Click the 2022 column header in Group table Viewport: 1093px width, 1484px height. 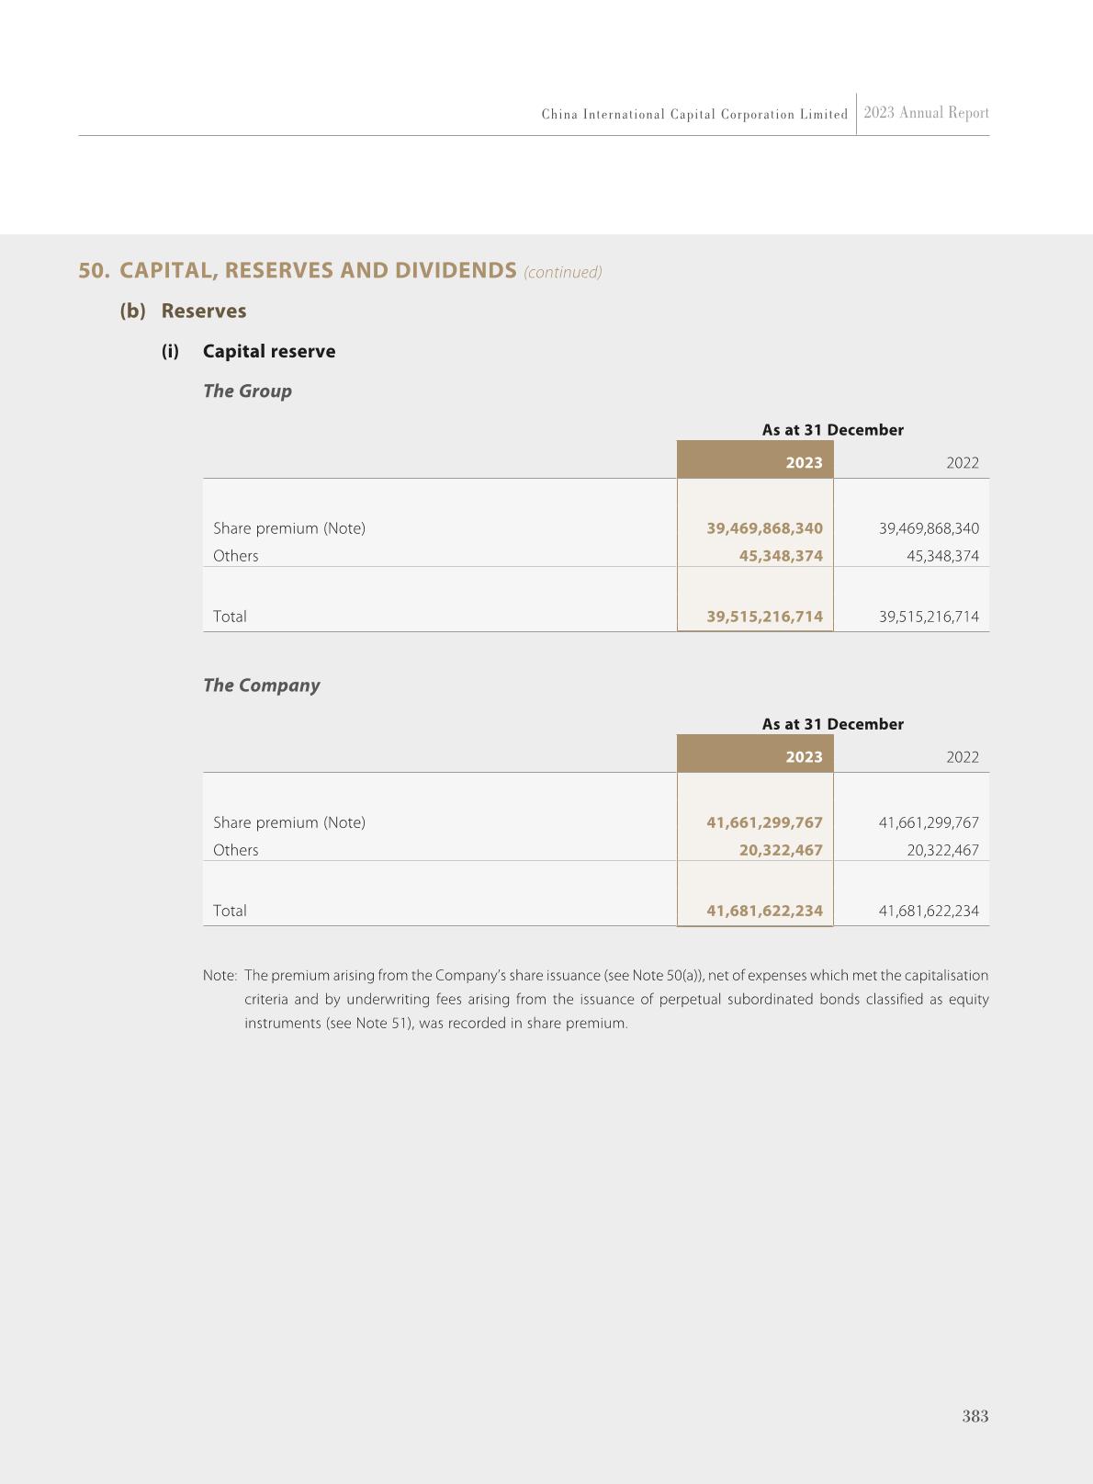(x=962, y=463)
